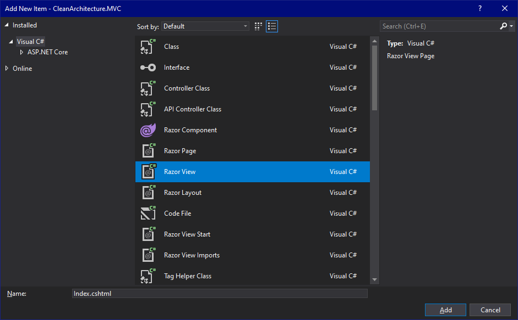The width and height of the screenshot is (518, 320).
Task: Click the purple Razor Component icon
Action: tap(148, 130)
